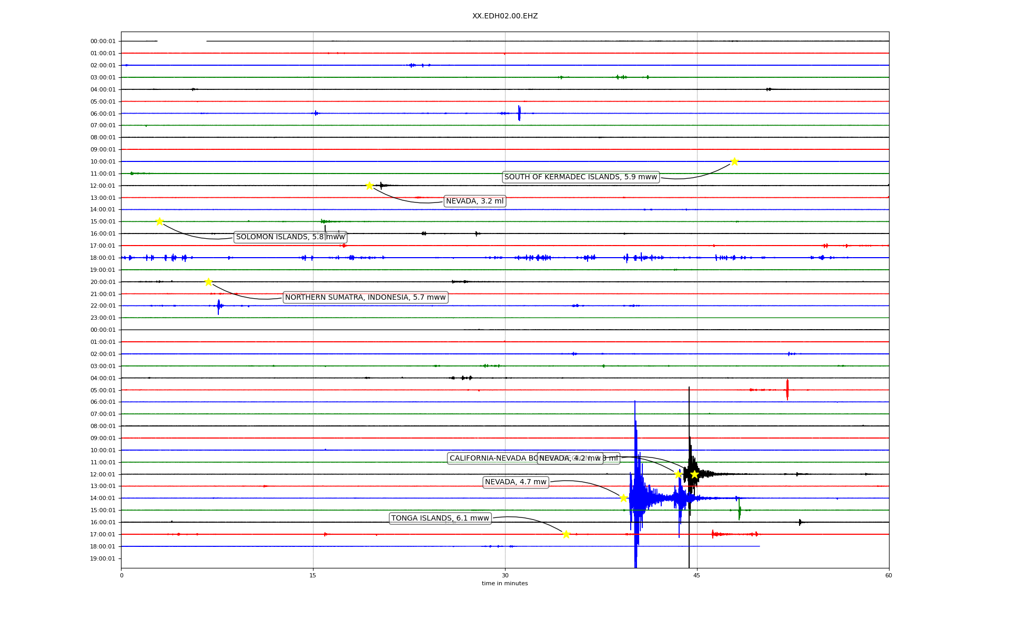Click the star for Nevada 4.7 mw event
Viewport: 1010px width, 631px height.
(623, 498)
